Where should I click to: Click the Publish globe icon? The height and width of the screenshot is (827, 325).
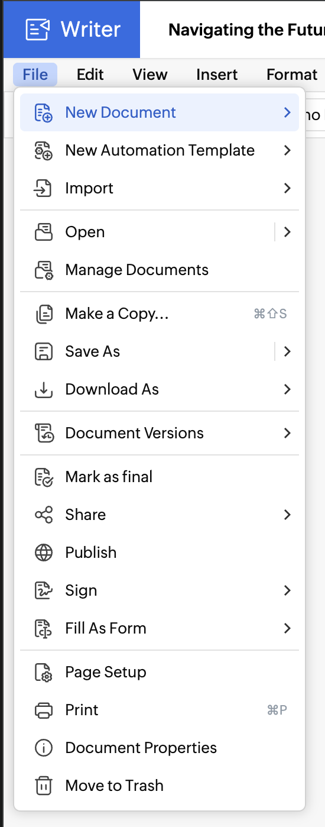(x=44, y=553)
